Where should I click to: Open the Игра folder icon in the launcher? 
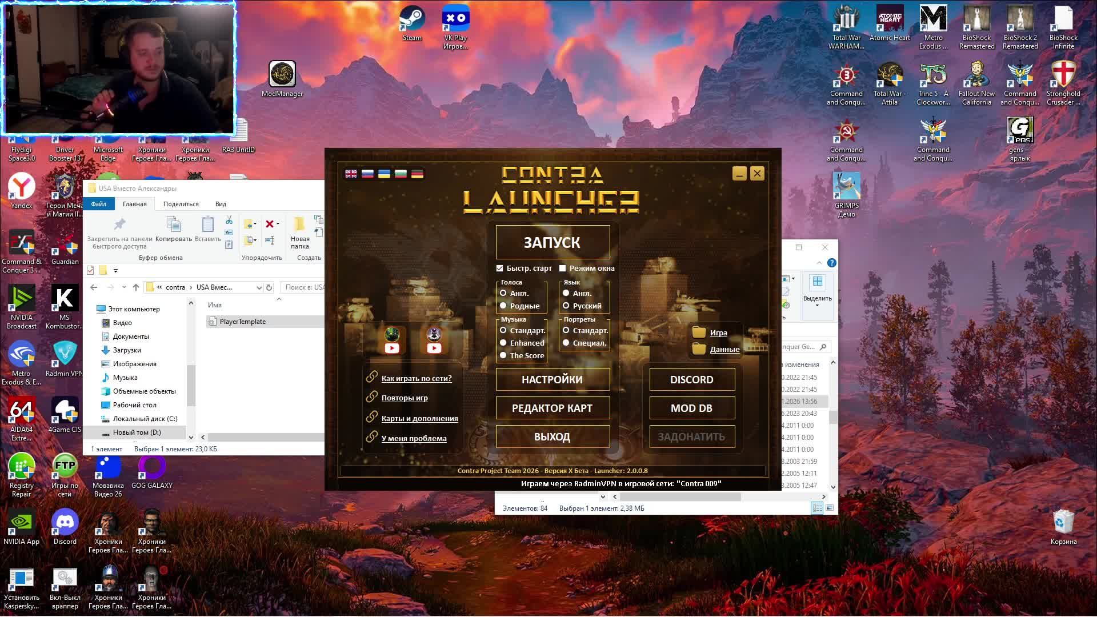click(x=700, y=332)
